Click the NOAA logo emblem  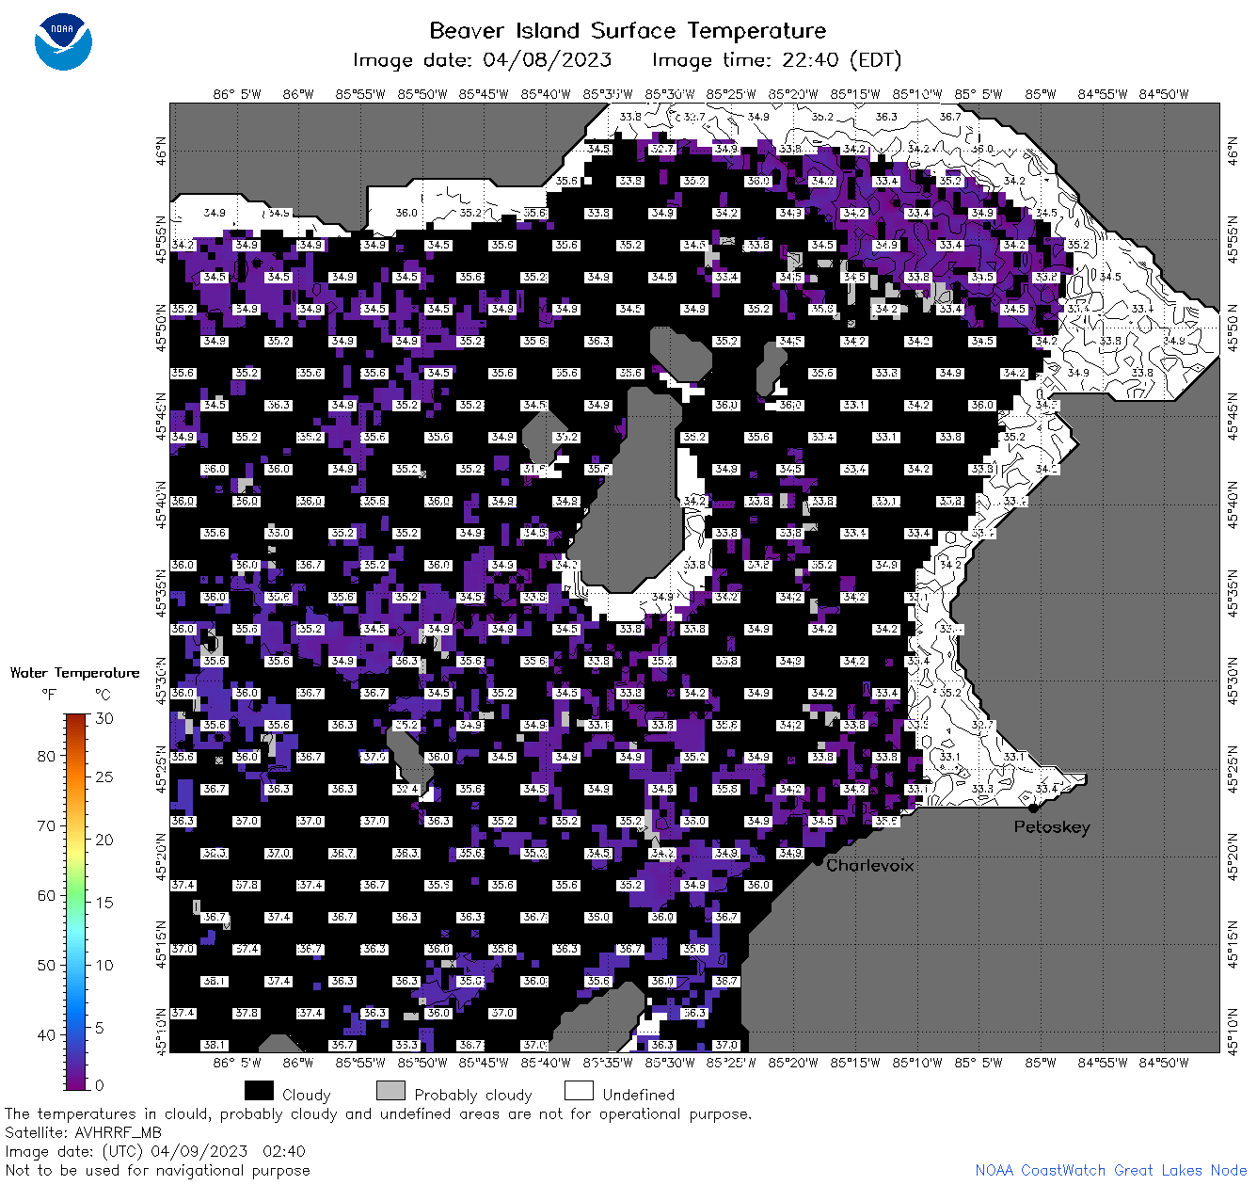63,41
